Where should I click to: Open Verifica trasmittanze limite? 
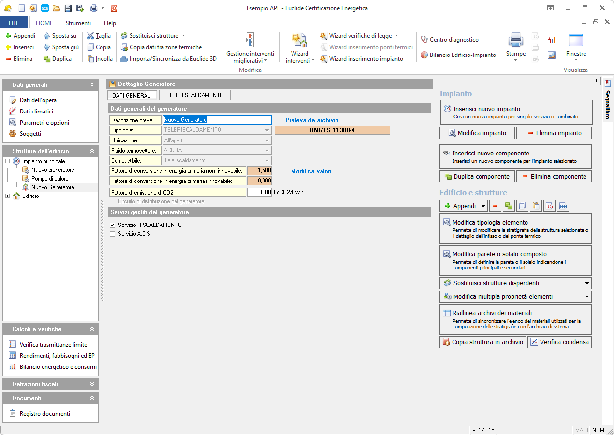tap(53, 345)
